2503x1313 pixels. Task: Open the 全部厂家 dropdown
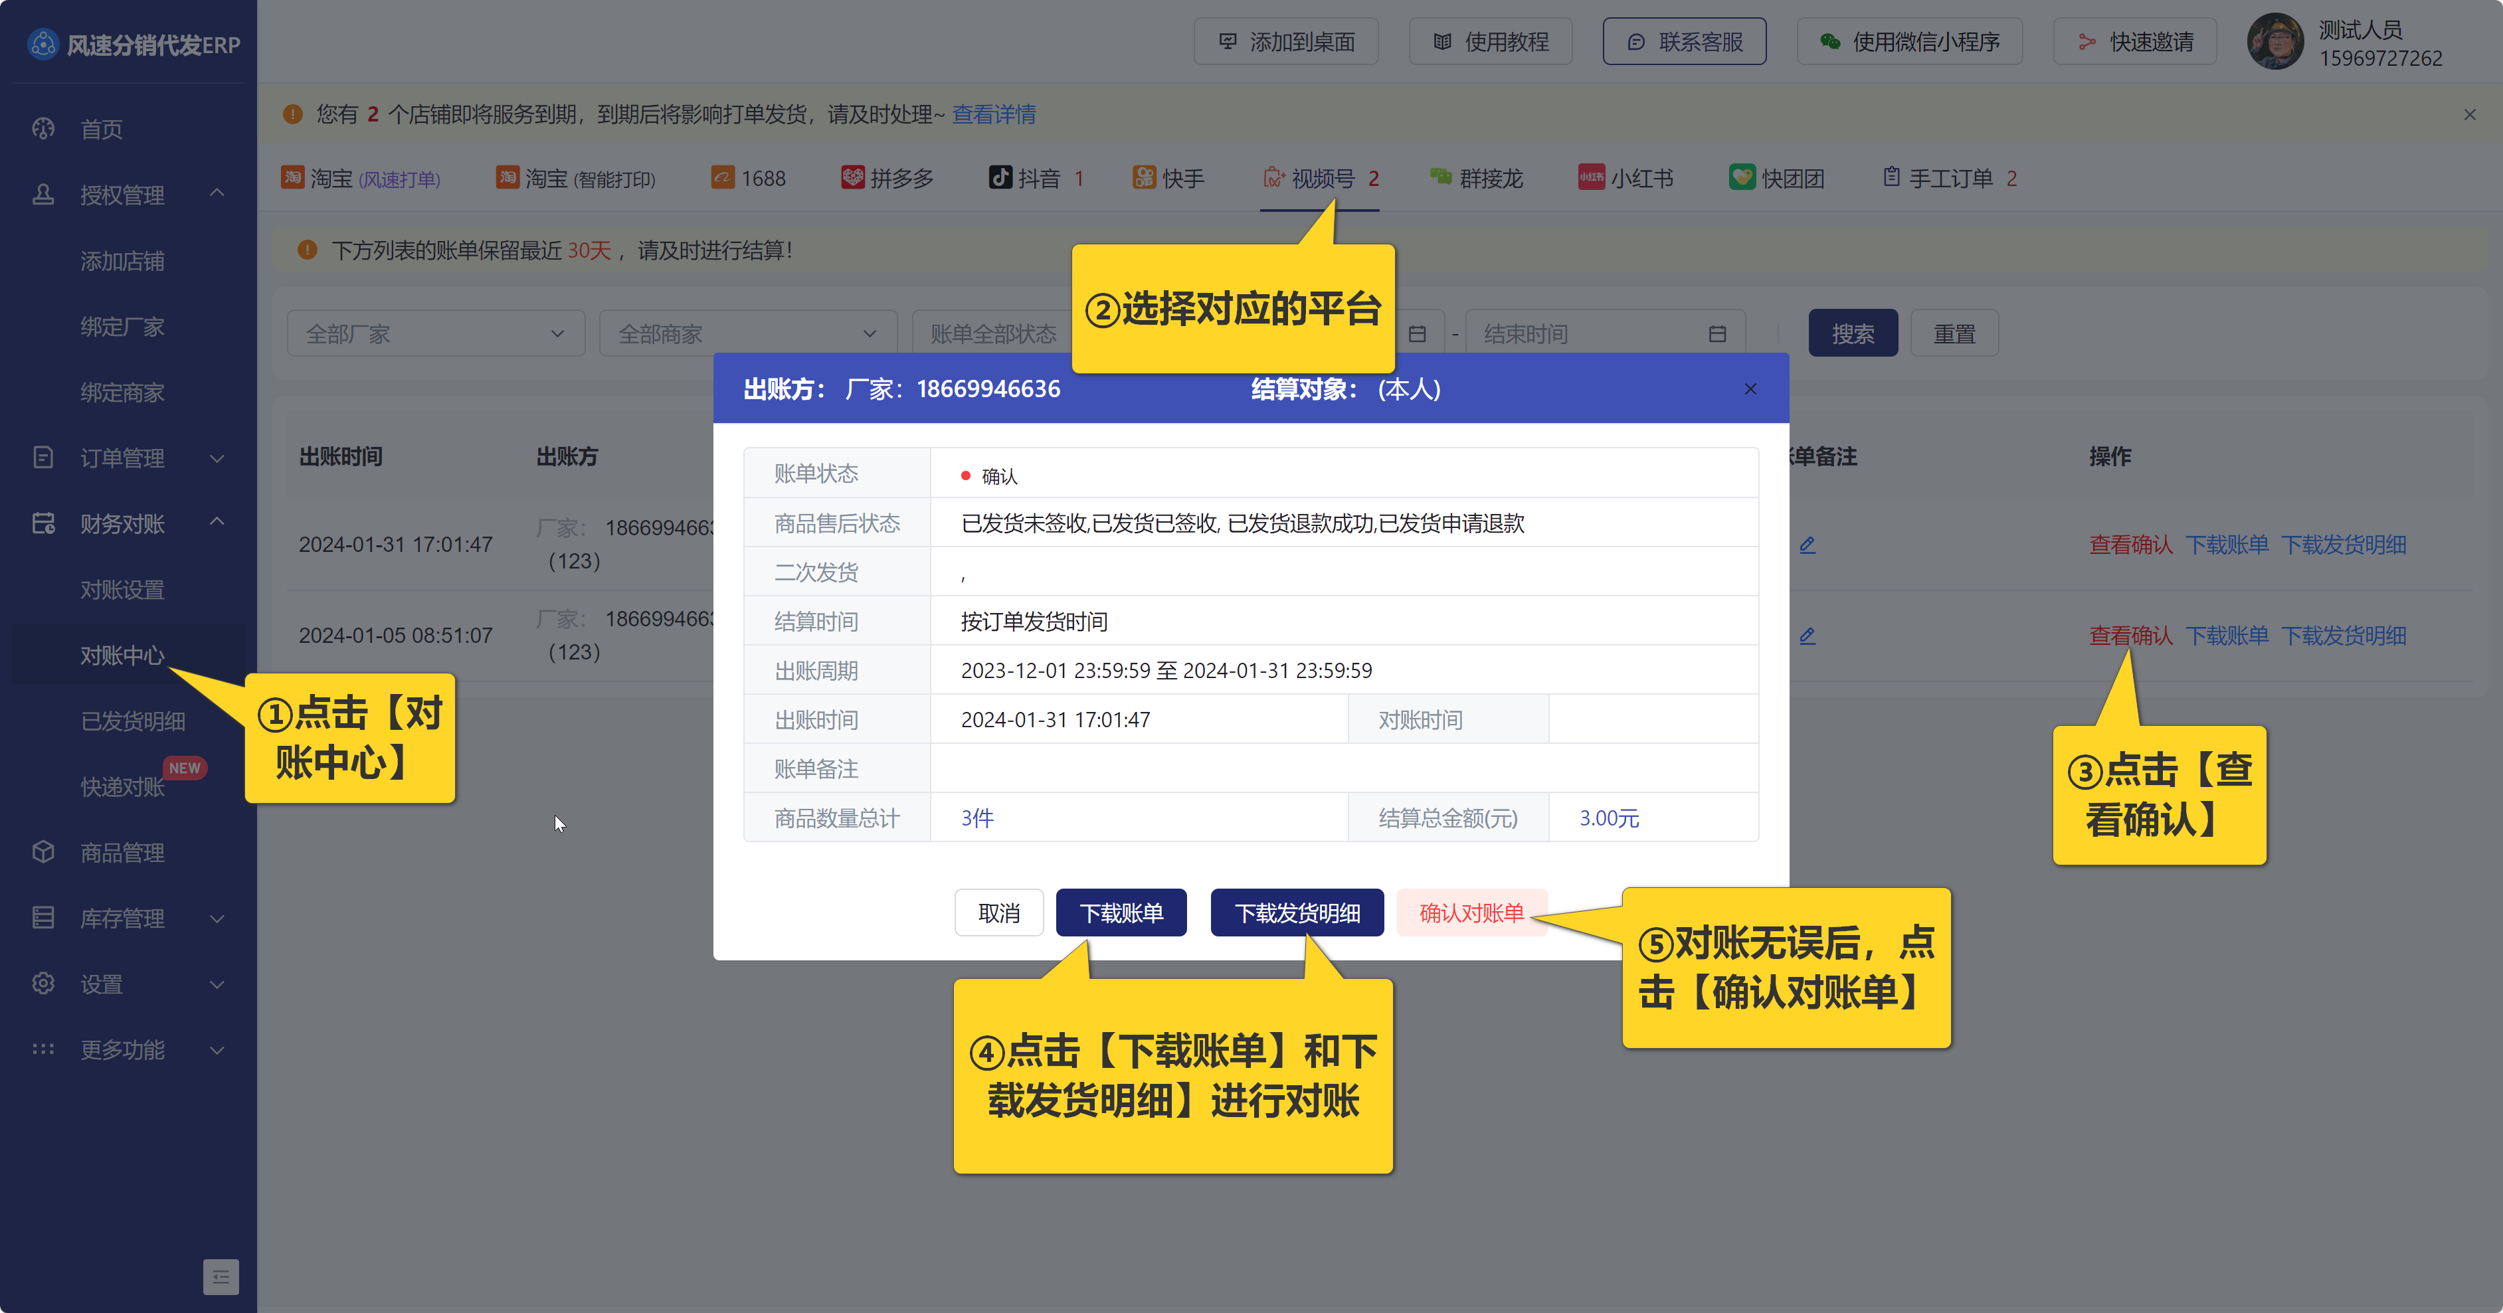[435, 334]
